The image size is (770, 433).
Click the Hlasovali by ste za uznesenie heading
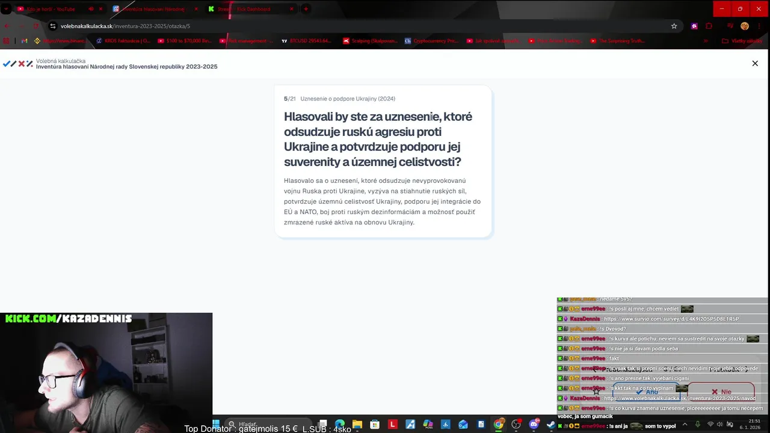pyautogui.click(x=378, y=139)
